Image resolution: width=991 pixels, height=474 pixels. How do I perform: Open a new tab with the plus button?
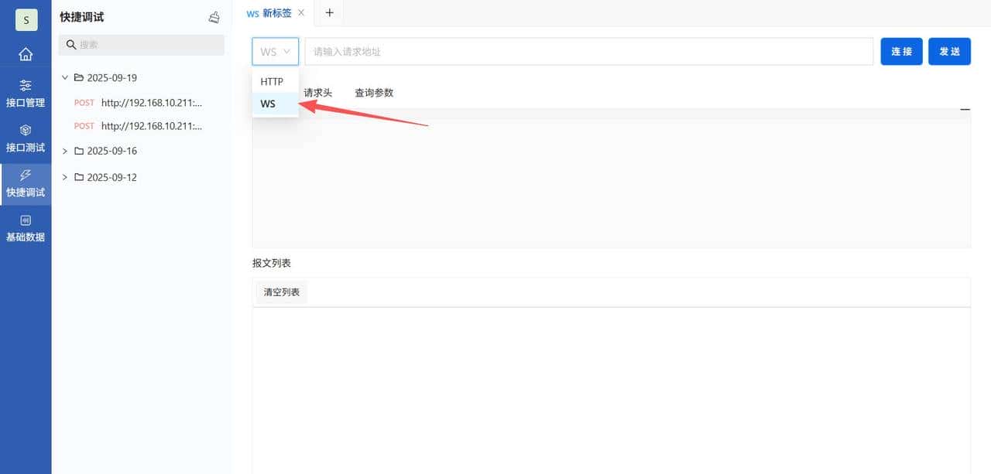(330, 12)
